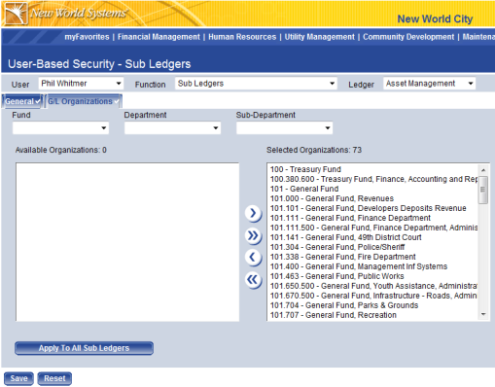Select '101.304 - General Fund, Police/Sheriff' entry
Screen dimensions: 495x387
coord(372,247)
